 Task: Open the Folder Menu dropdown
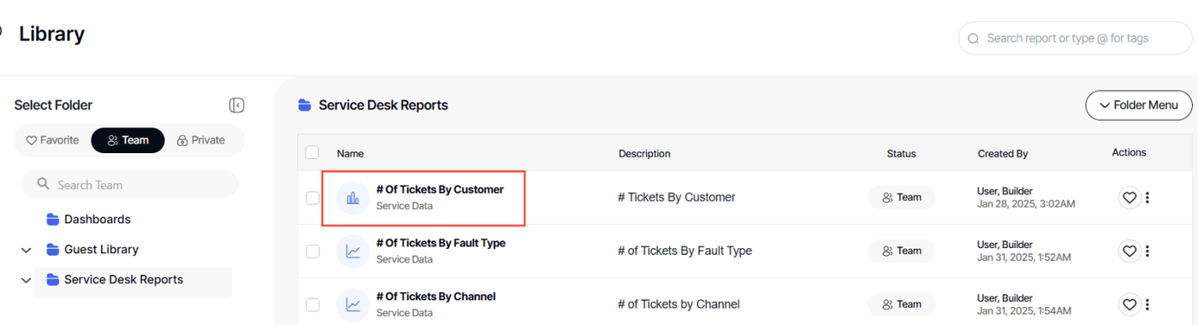1139,105
